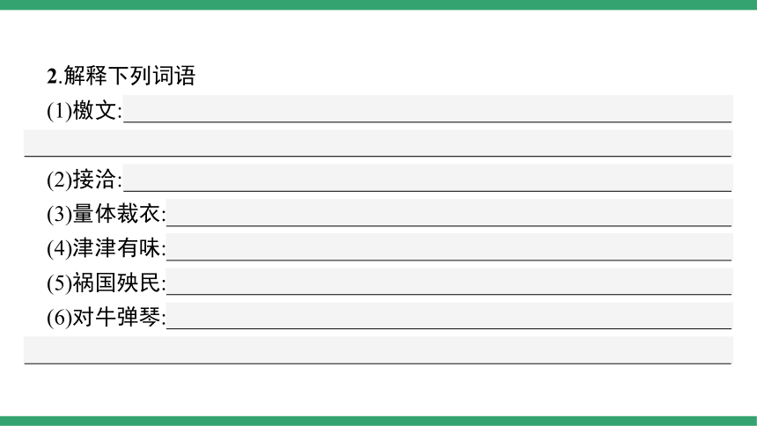The width and height of the screenshot is (757, 426).
Task: Click the second answer line under 对牛弹琴
Action: click(378, 350)
